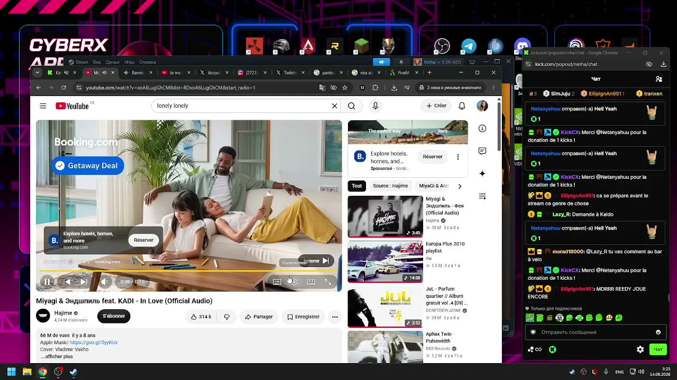Open the Europa Plus 2010 playlist thumbnail
Image resolution: width=677 pixels, height=380 pixels.
tap(385, 262)
